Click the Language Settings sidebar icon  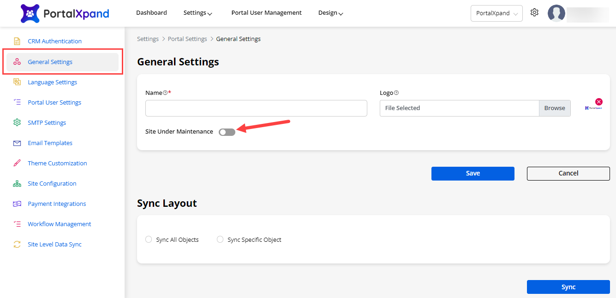coord(17,82)
